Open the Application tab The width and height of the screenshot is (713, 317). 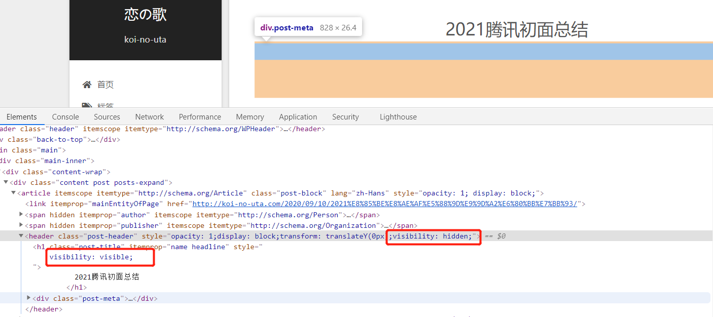tap(298, 117)
